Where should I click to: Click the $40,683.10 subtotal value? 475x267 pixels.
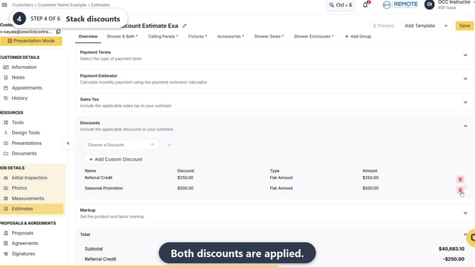(452, 249)
